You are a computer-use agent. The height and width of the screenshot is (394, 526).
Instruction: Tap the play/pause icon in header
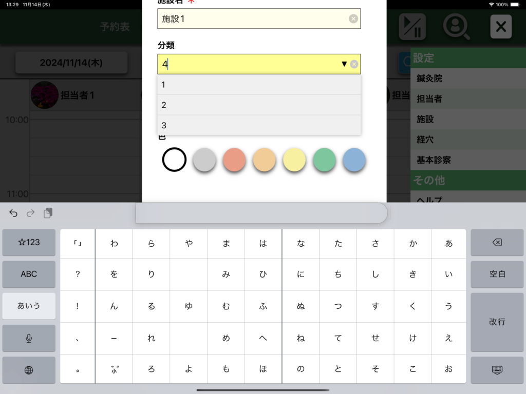(412, 27)
